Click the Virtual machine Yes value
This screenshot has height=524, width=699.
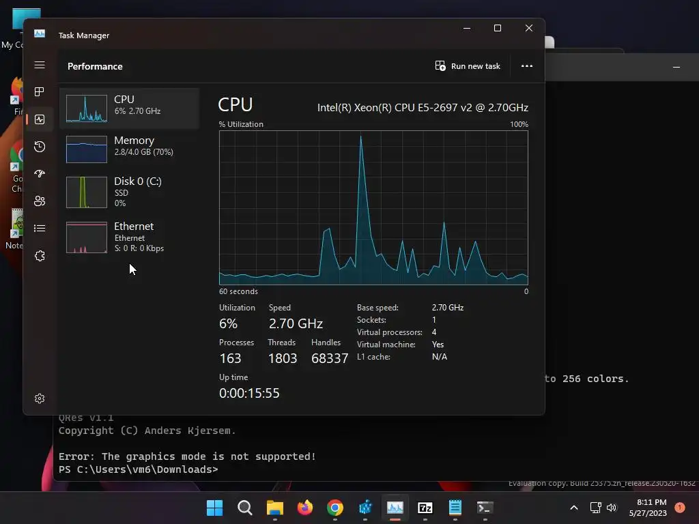[x=438, y=345]
